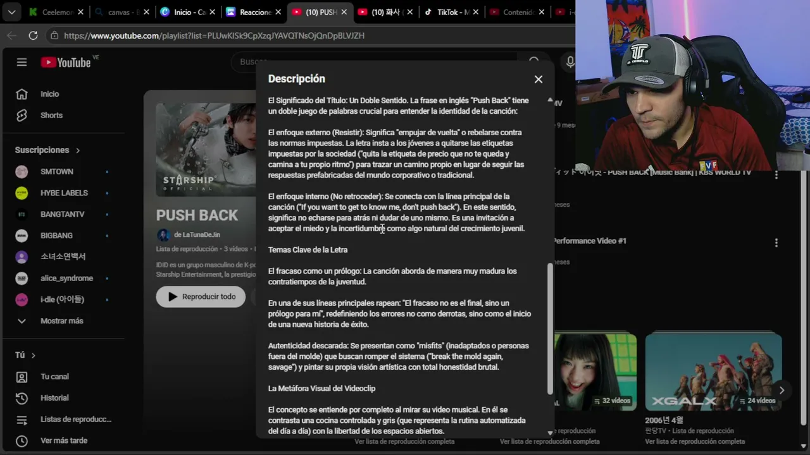Close the Reacciones browser tab
Image resolution: width=810 pixels, height=455 pixels.
pos(277,12)
